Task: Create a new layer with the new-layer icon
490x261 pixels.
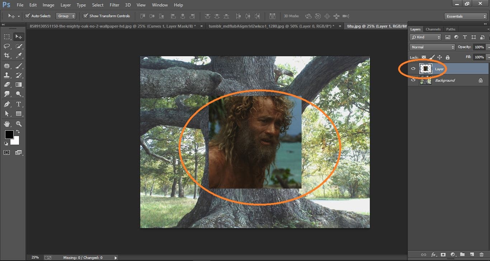Action: point(472,255)
